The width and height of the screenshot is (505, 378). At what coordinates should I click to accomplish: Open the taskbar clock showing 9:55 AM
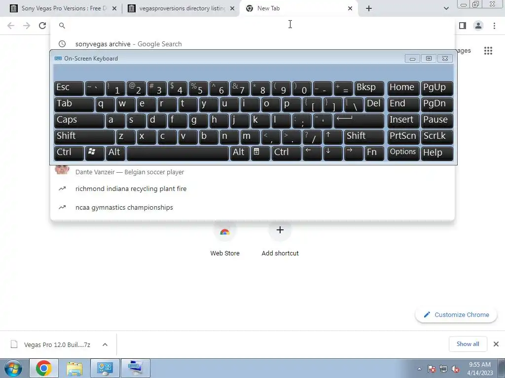(480, 369)
